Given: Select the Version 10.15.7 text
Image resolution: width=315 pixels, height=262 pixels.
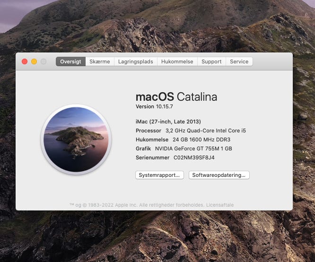Looking at the screenshot, I should [x=154, y=106].
